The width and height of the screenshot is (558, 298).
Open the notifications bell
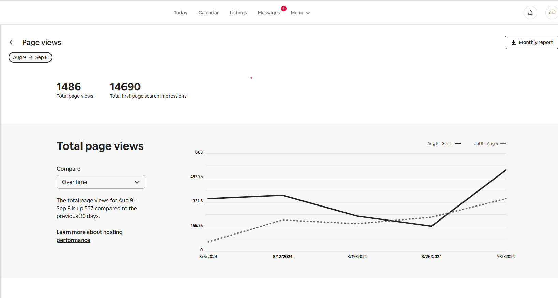click(x=530, y=13)
